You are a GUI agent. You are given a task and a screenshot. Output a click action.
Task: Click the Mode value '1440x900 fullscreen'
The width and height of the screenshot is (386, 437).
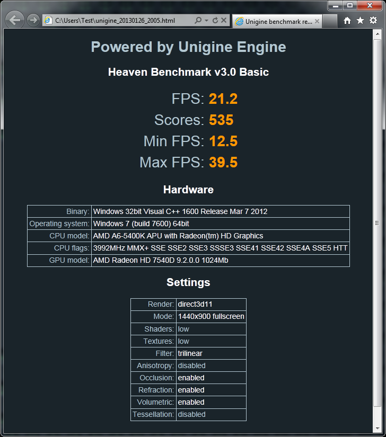click(x=211, y=317)
